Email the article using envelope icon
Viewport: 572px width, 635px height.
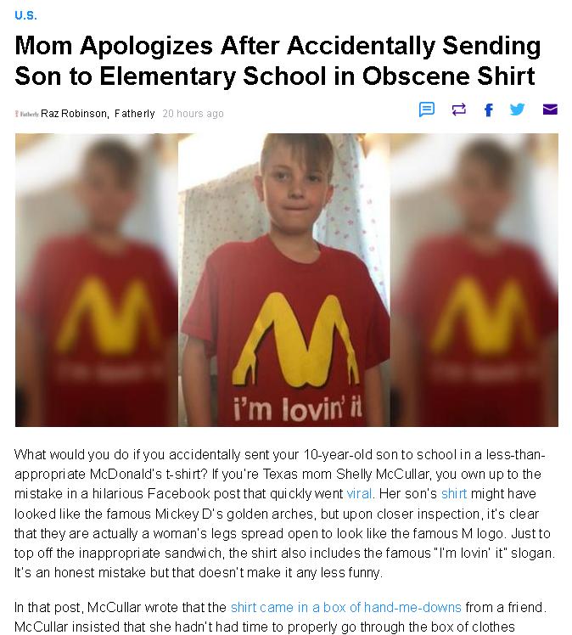coord(550,110)
